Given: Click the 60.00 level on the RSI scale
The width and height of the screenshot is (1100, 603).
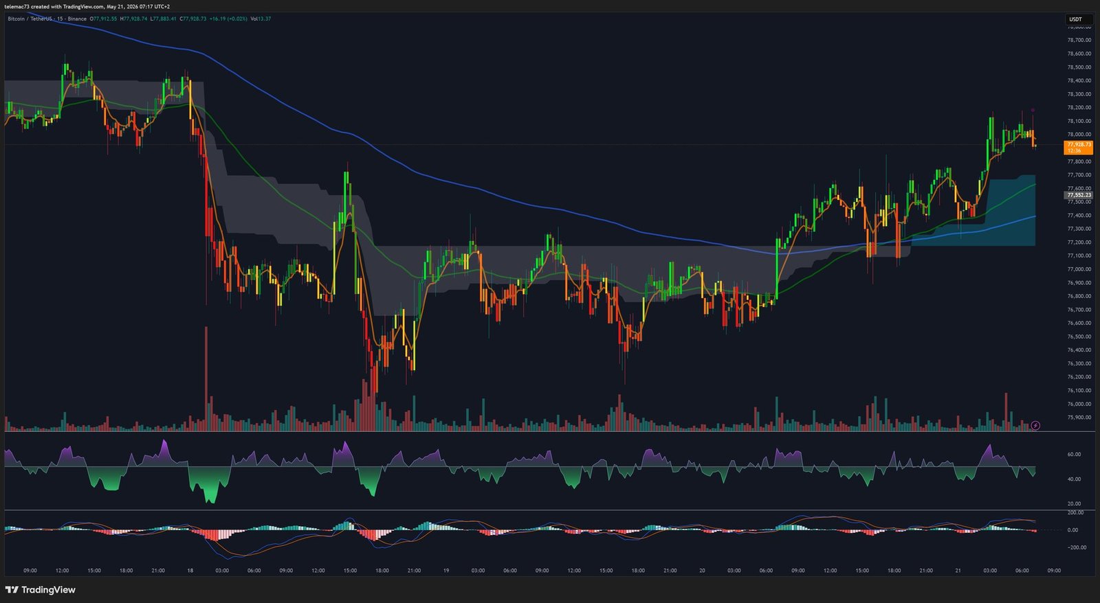Looking at the screenshot, I should 1074,455.
